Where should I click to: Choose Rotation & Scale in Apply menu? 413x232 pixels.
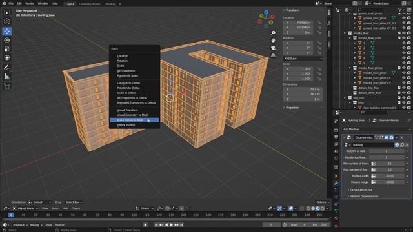coord(128,76)
